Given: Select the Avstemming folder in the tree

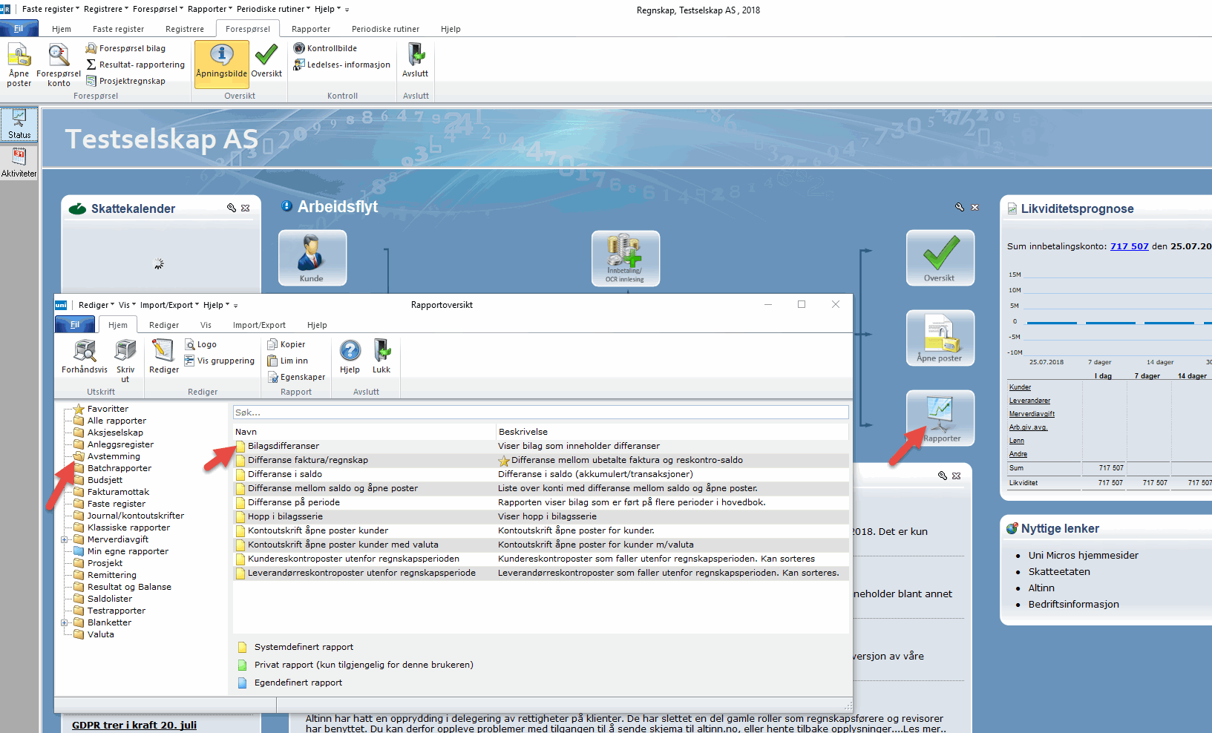Looking at the screenshot, I should [114, 456].
